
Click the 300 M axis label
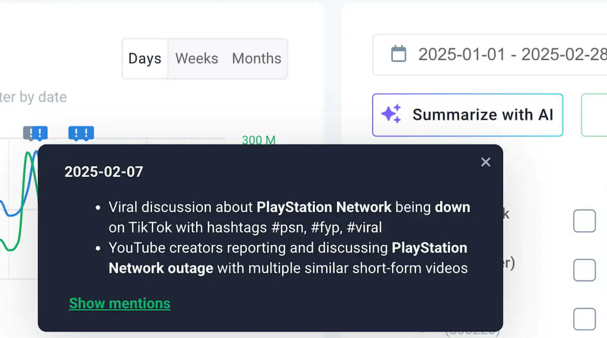pos(258,140)
